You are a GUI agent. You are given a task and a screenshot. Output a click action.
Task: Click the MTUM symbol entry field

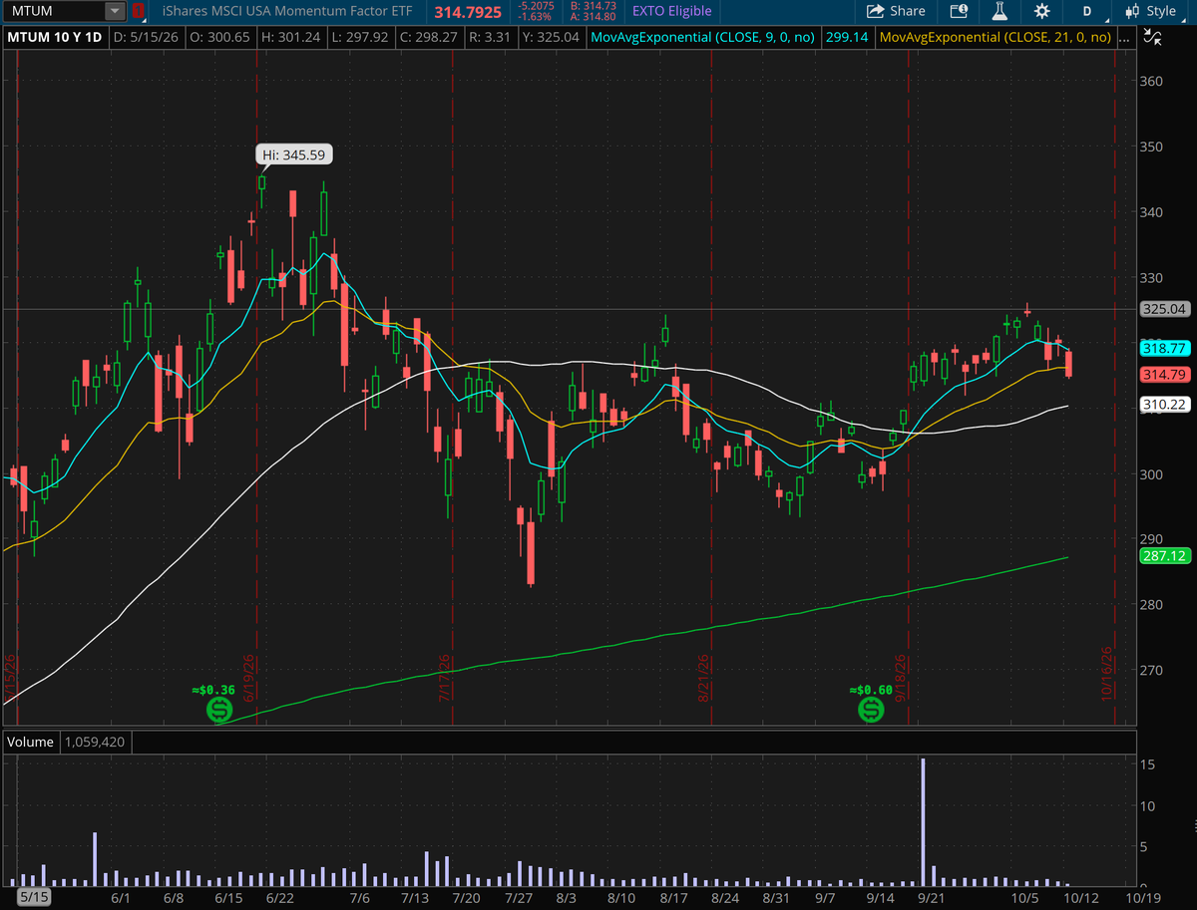[x=55, y=11]
